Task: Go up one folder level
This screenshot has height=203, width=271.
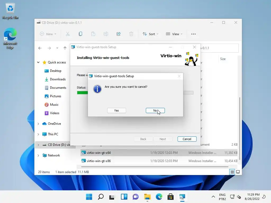Action: tap(65, 48)
